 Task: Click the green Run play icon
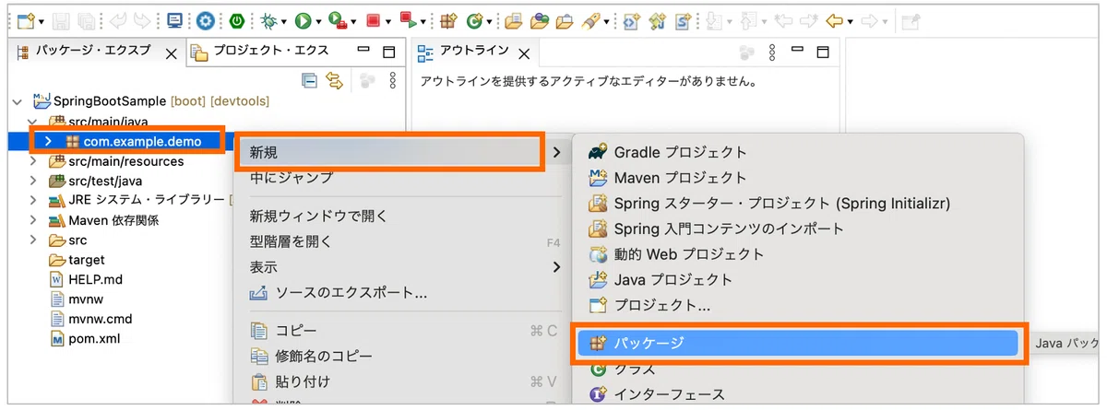[305, 19]
